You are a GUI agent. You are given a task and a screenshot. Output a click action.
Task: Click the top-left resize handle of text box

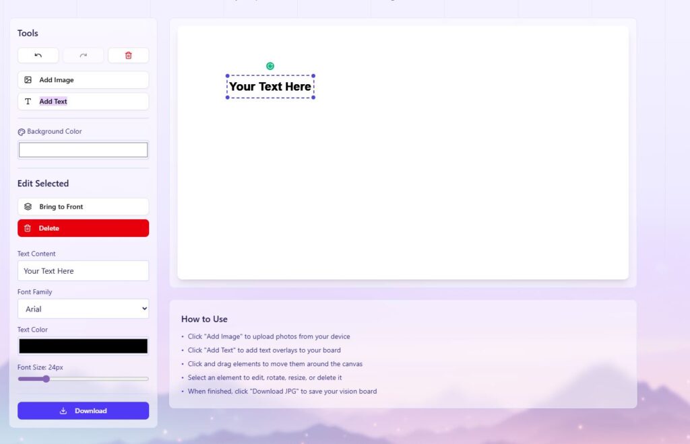[x=227, y=76]
